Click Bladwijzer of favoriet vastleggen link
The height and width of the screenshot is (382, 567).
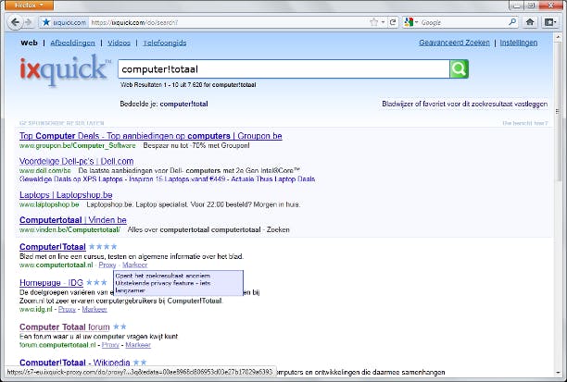pos(465,104)
